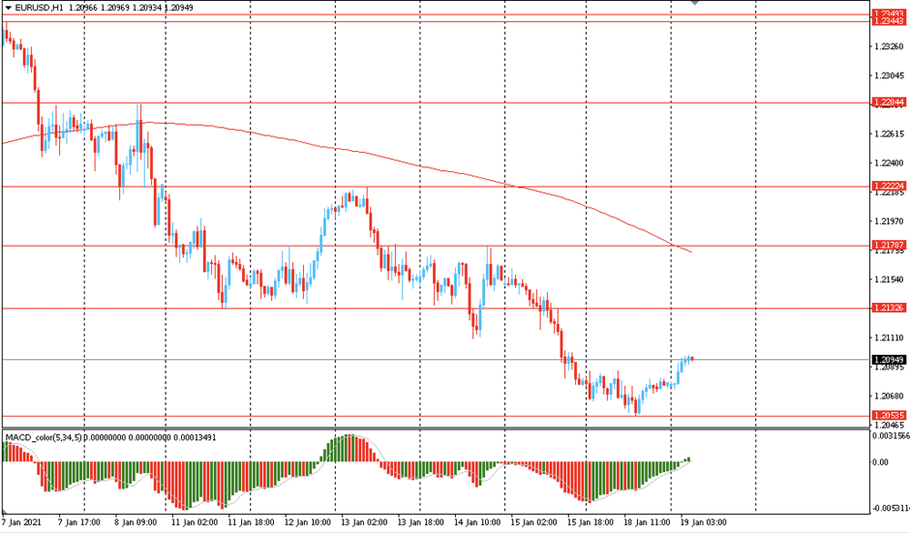The height and width of the screenshot is (534, 910).
Task: Click the MACD scale zero value 0.00
Action: pos(880,462)
